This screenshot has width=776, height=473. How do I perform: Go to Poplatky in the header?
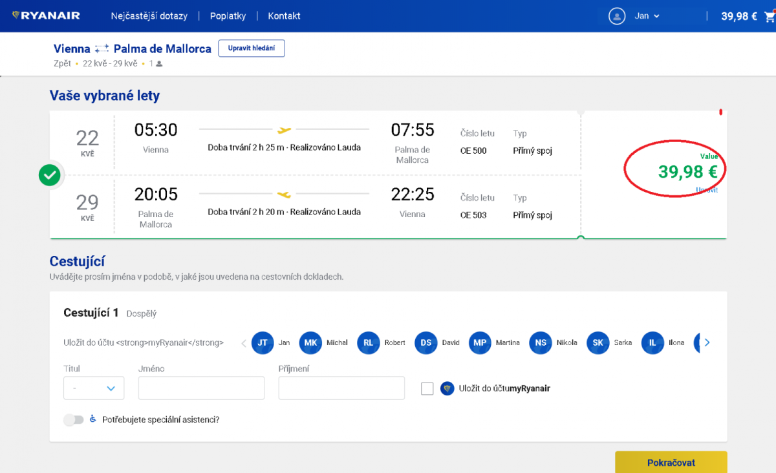228,16
